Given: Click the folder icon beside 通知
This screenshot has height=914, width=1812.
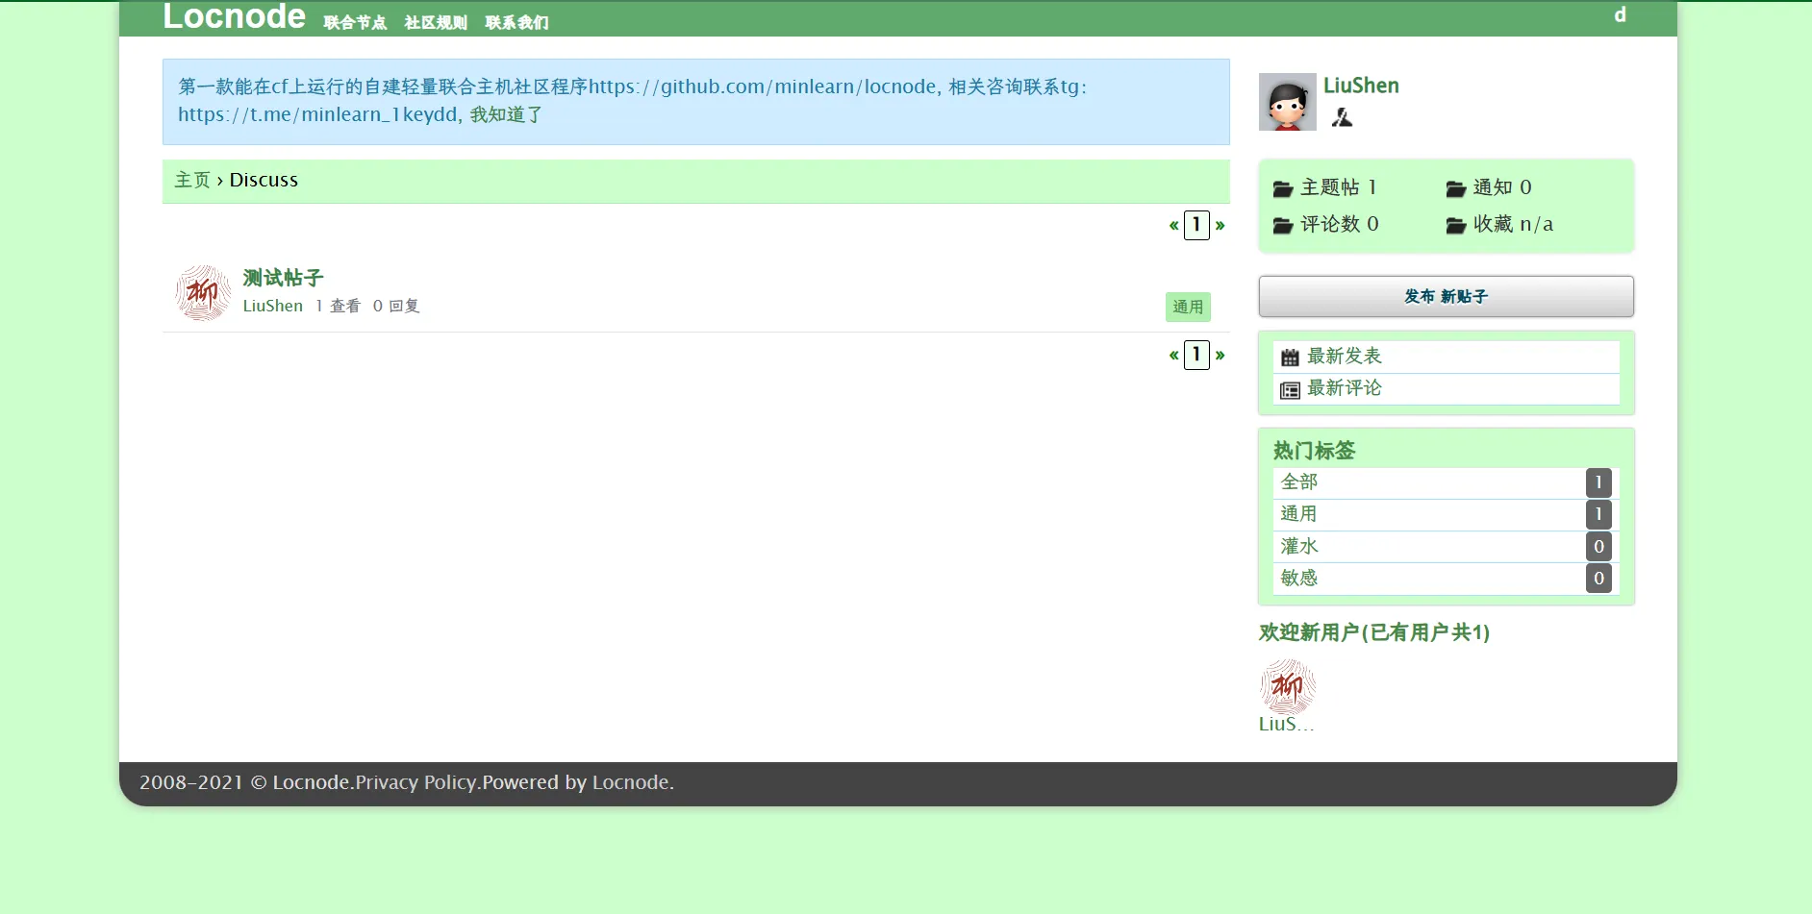Looking at the screenshot, I should point(1455,188).
